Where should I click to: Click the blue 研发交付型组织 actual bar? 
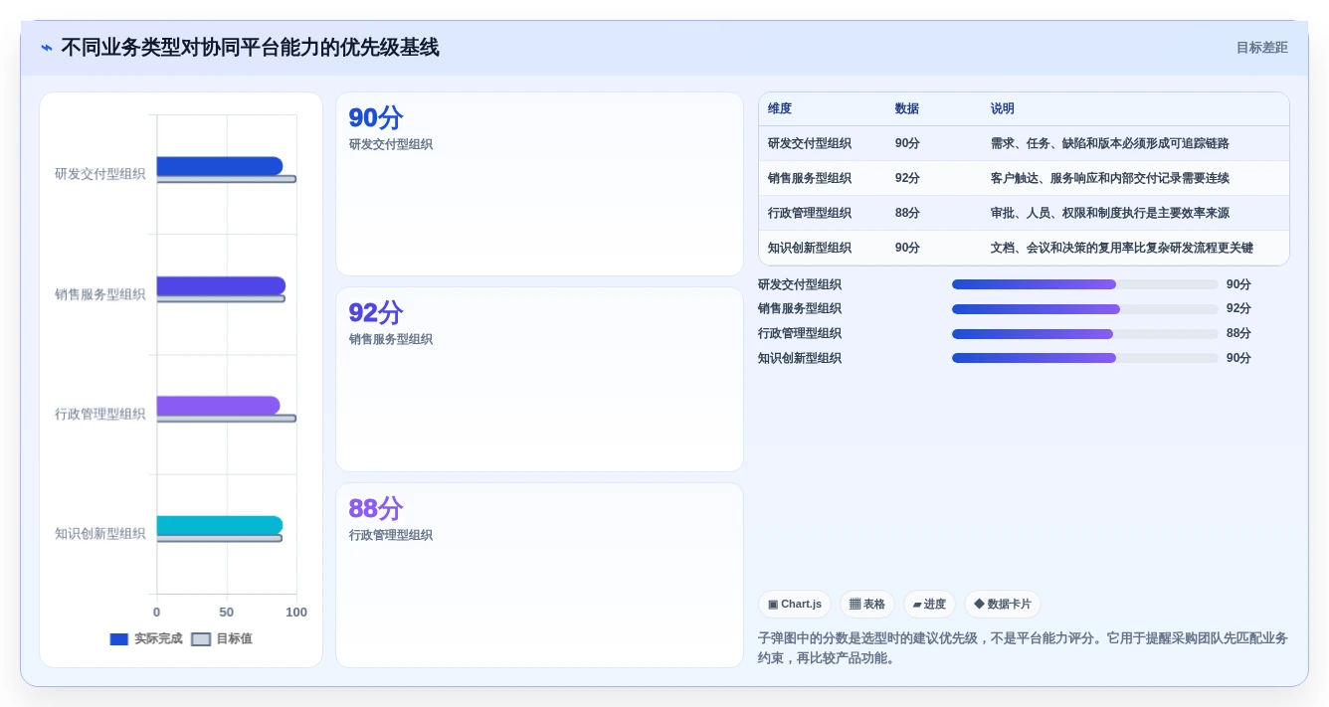(220, 166)
